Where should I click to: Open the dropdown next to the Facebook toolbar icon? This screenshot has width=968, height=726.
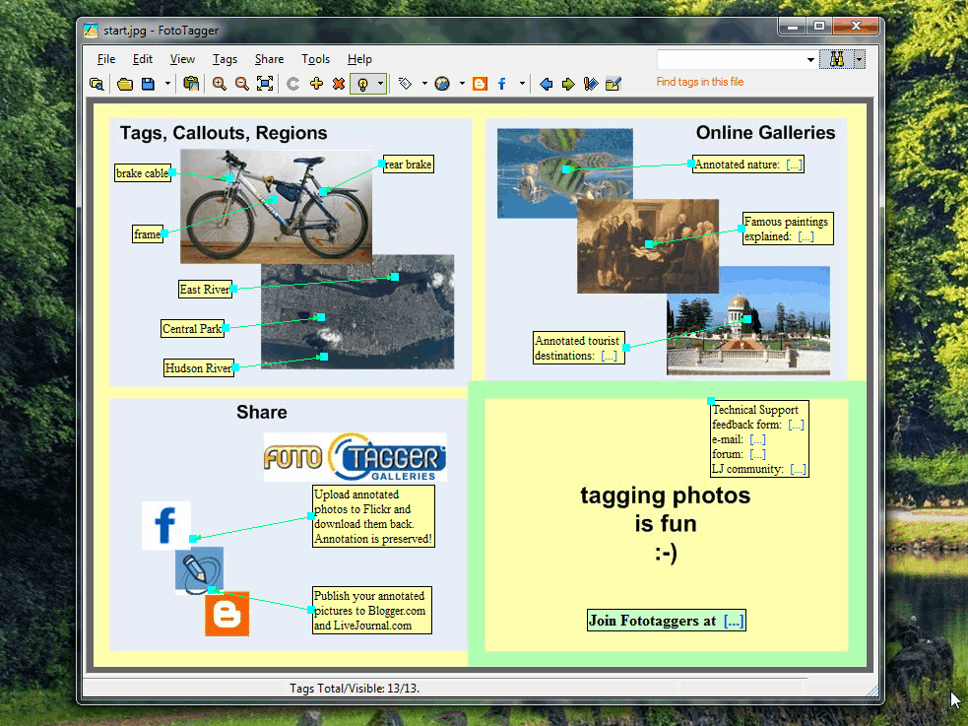(x=522, y=84)
